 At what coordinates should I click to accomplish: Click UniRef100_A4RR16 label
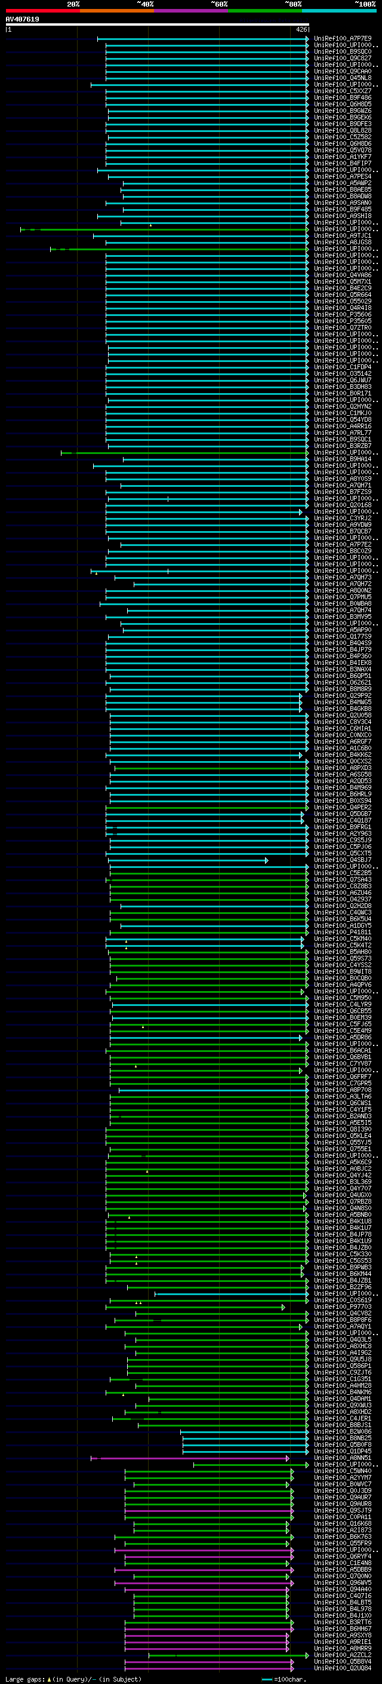tap(343, 427)
